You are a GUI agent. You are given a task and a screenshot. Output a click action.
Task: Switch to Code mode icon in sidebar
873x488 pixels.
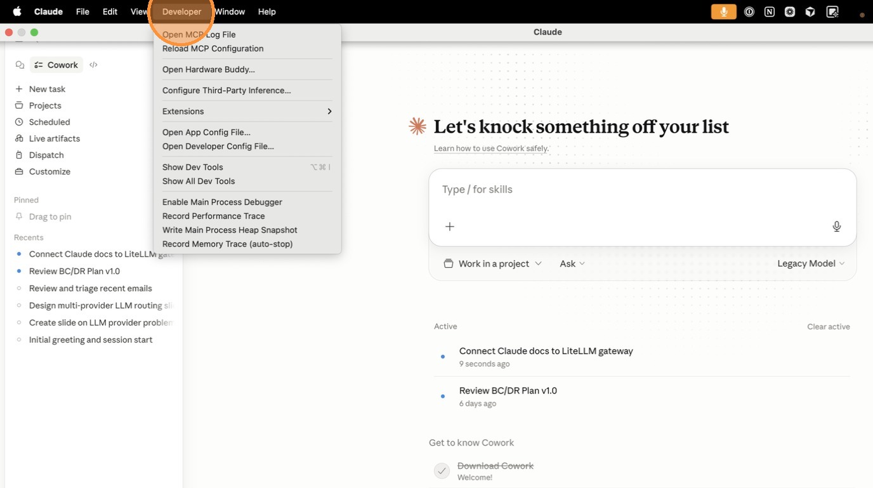(x=93, y=65)
